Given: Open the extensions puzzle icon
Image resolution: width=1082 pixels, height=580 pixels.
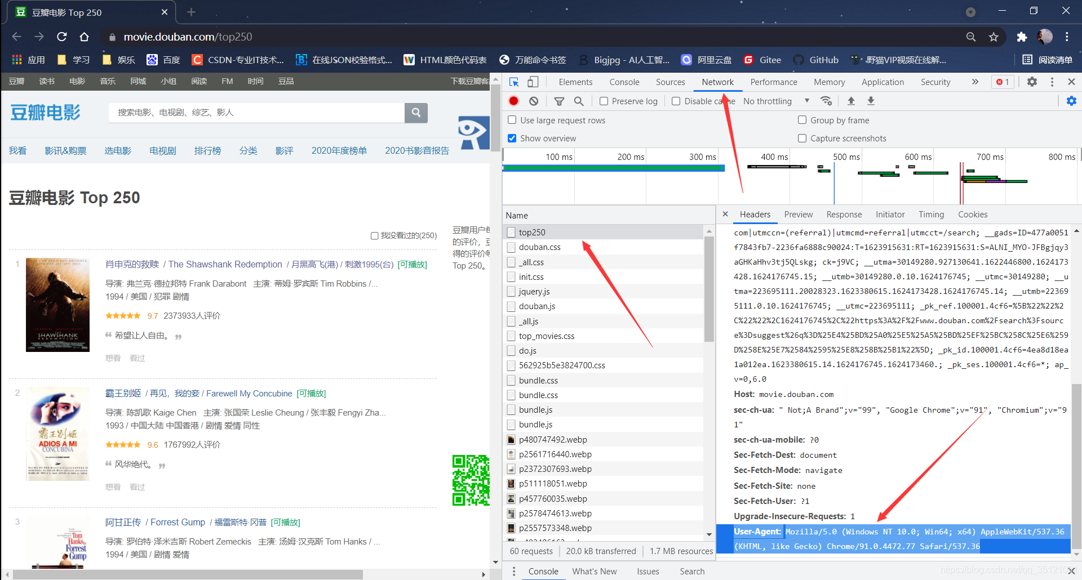Looking at the screenshot, I should point(1022,37).
